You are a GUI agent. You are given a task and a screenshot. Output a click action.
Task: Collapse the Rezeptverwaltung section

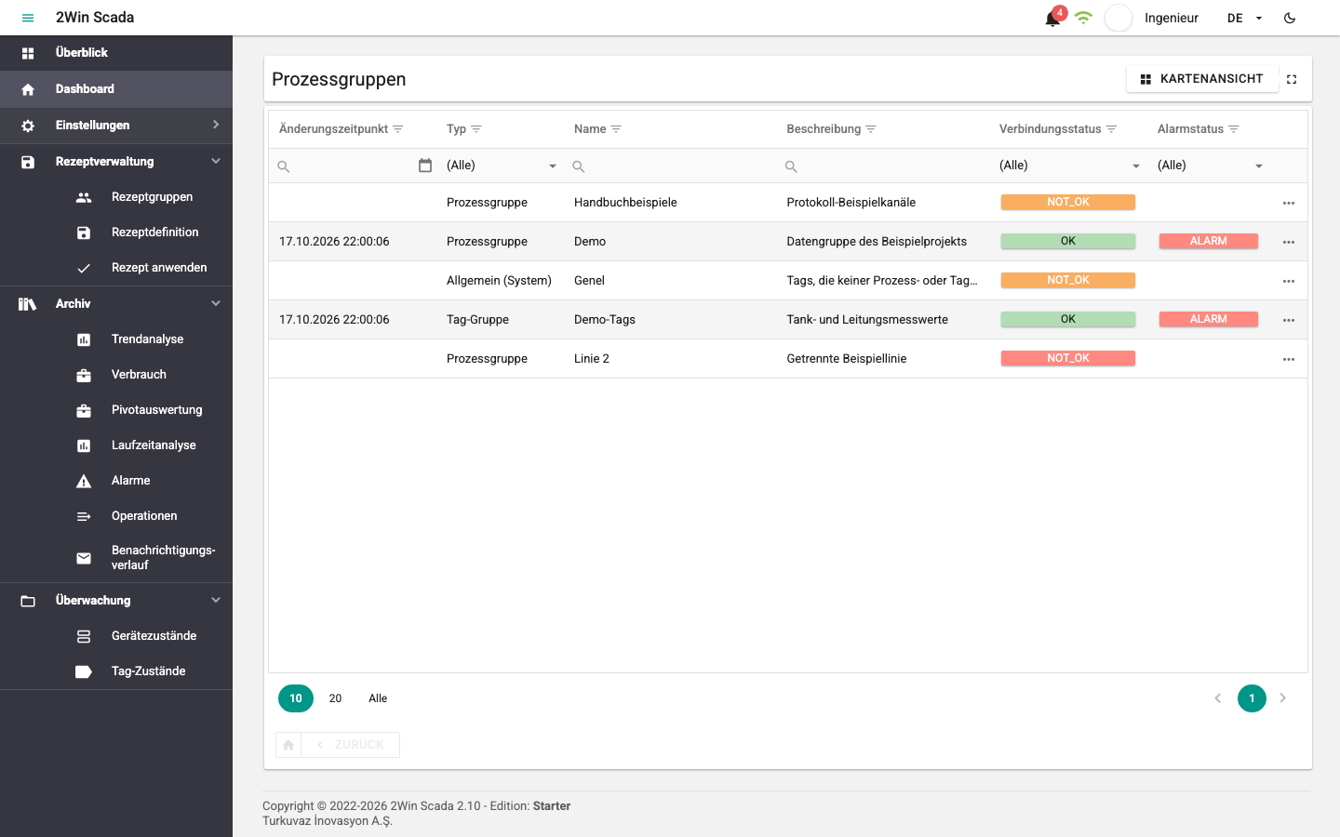(x=116, y=162)
